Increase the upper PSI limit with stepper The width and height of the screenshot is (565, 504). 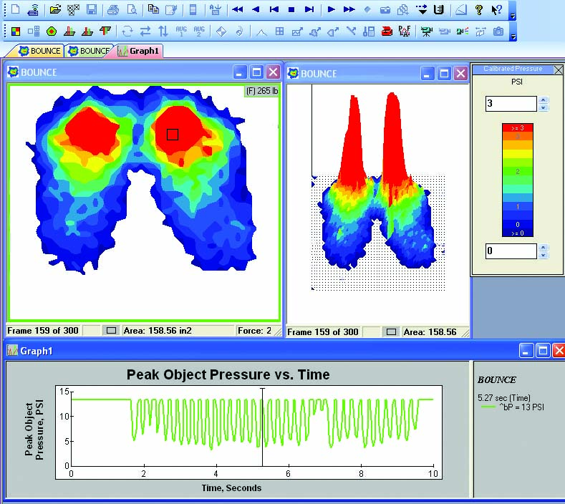click(544, 100)
